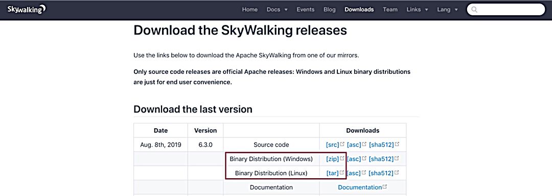Click the 'Version' column header

[205, 130]
